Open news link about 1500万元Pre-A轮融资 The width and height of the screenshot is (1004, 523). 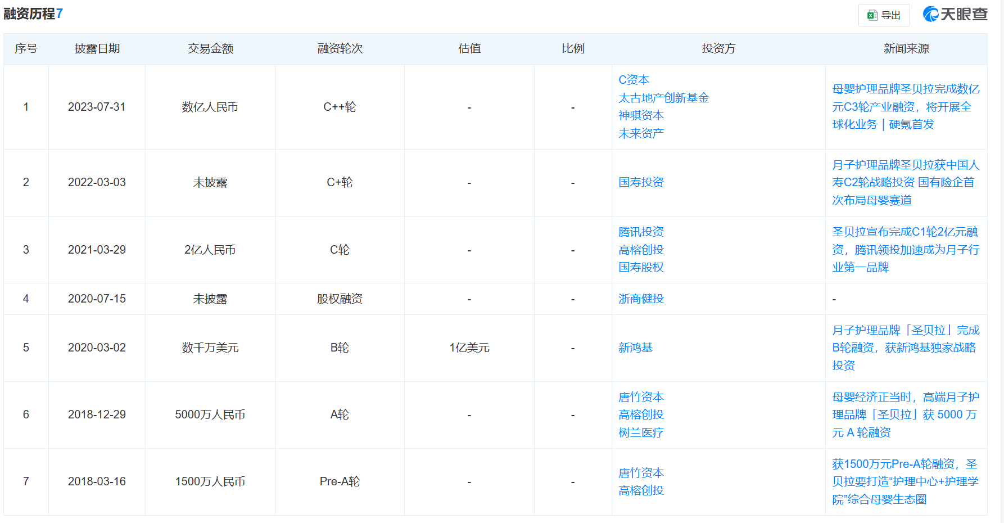click(x=906, y=481)
